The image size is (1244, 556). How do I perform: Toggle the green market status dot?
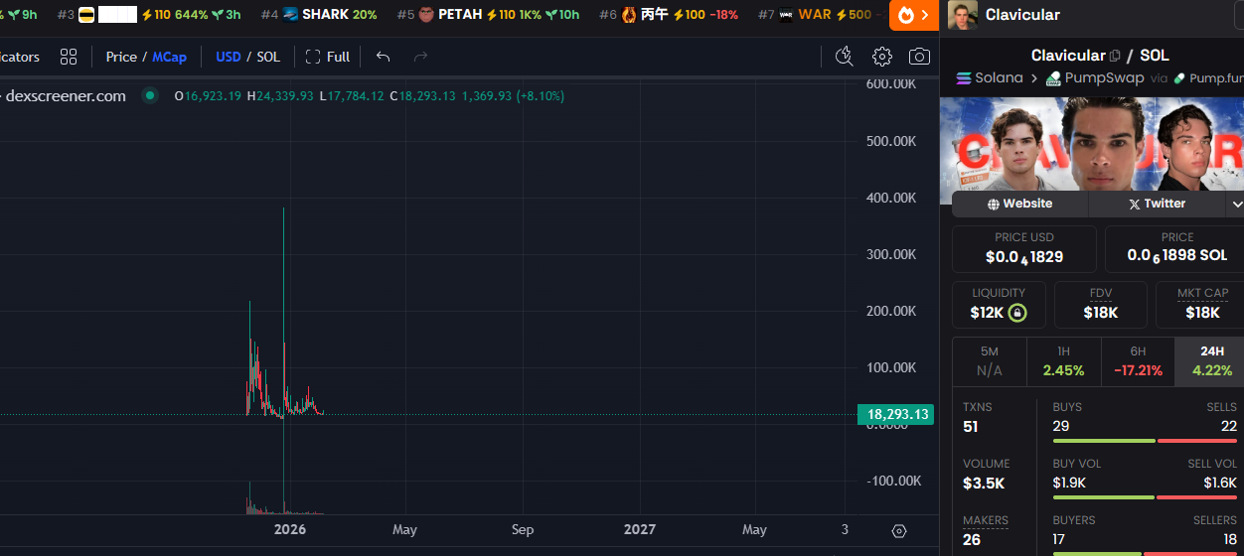150,96
